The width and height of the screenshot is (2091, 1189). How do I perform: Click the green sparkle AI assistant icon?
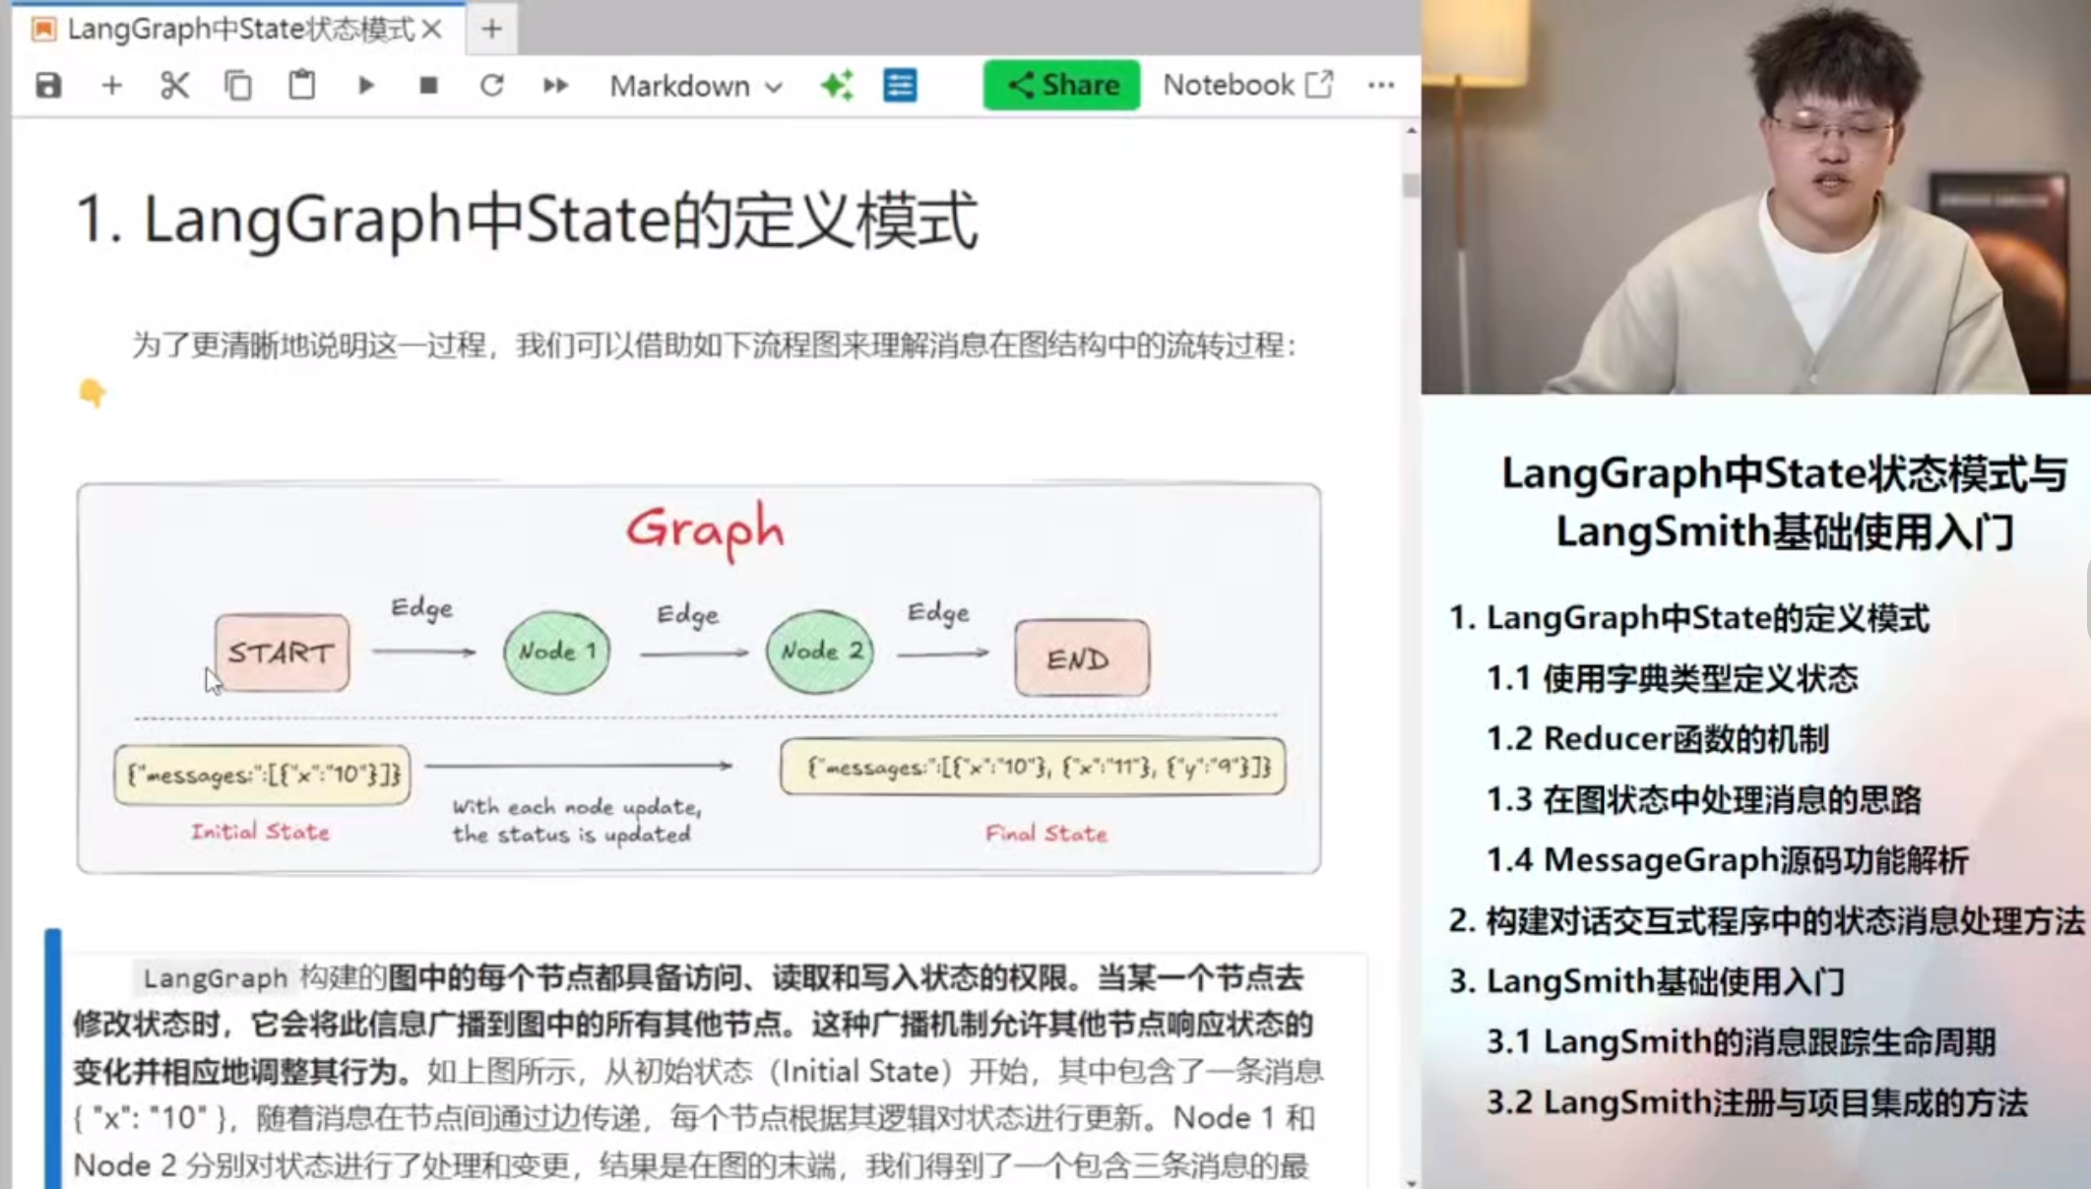coord(837,86)
